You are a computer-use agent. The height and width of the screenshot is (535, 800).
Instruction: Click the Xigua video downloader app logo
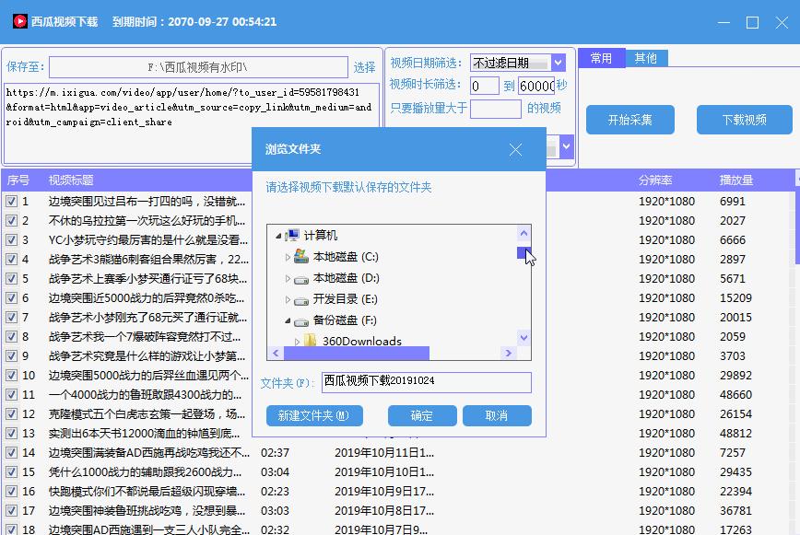(20, 21)
